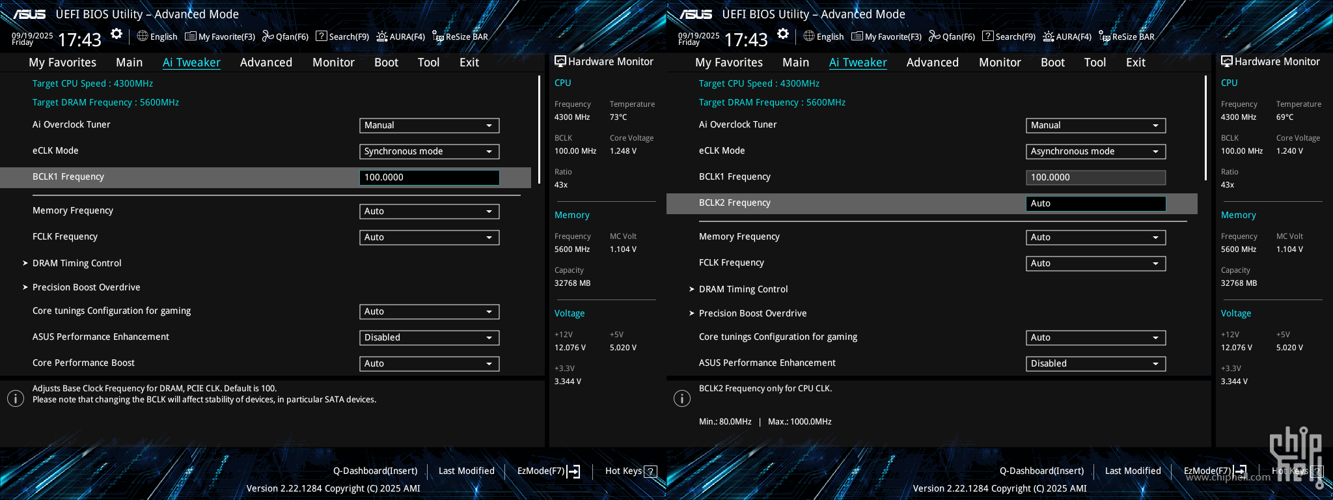
Task: Click BCLK2 Frequency Auto field
Action: pyautogui.click(x=1096, y=203)
